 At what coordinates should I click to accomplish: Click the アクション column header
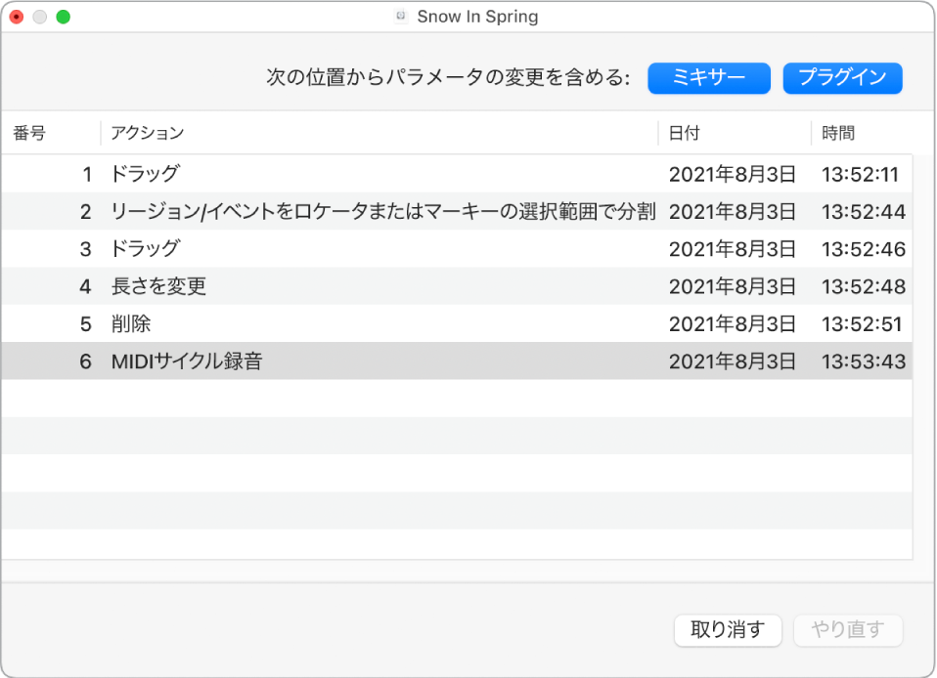[x=147, y=133]
